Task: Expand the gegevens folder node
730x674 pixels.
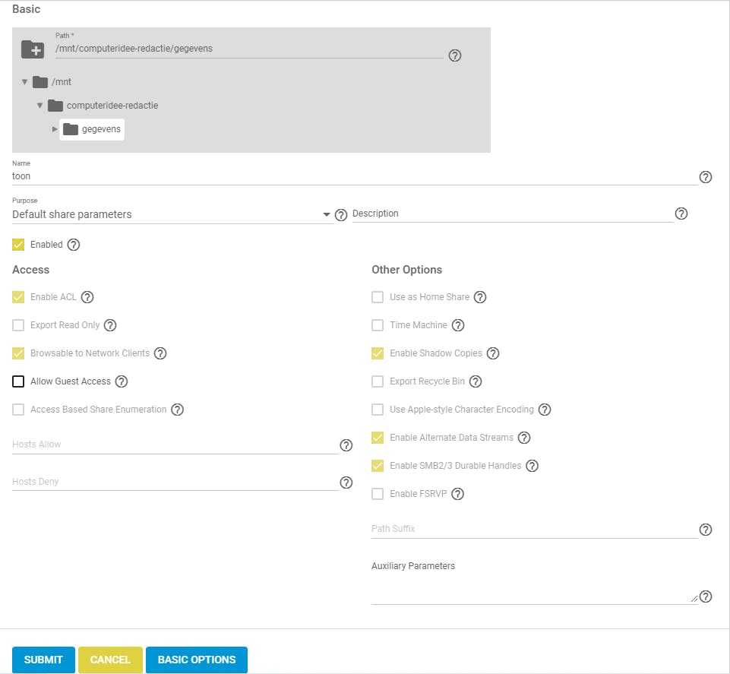Action: (x=55, y=129)
